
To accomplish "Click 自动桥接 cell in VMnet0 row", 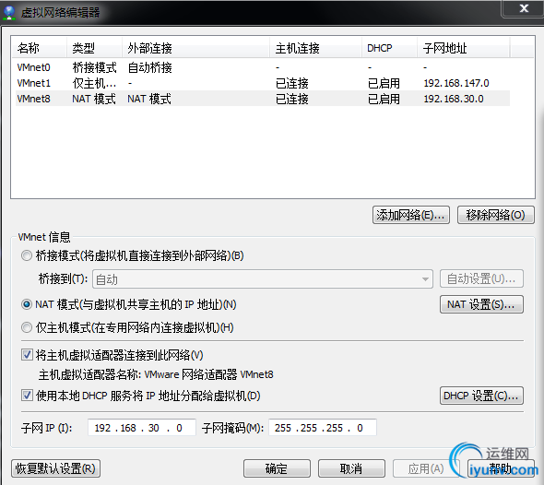I will 150,67.
